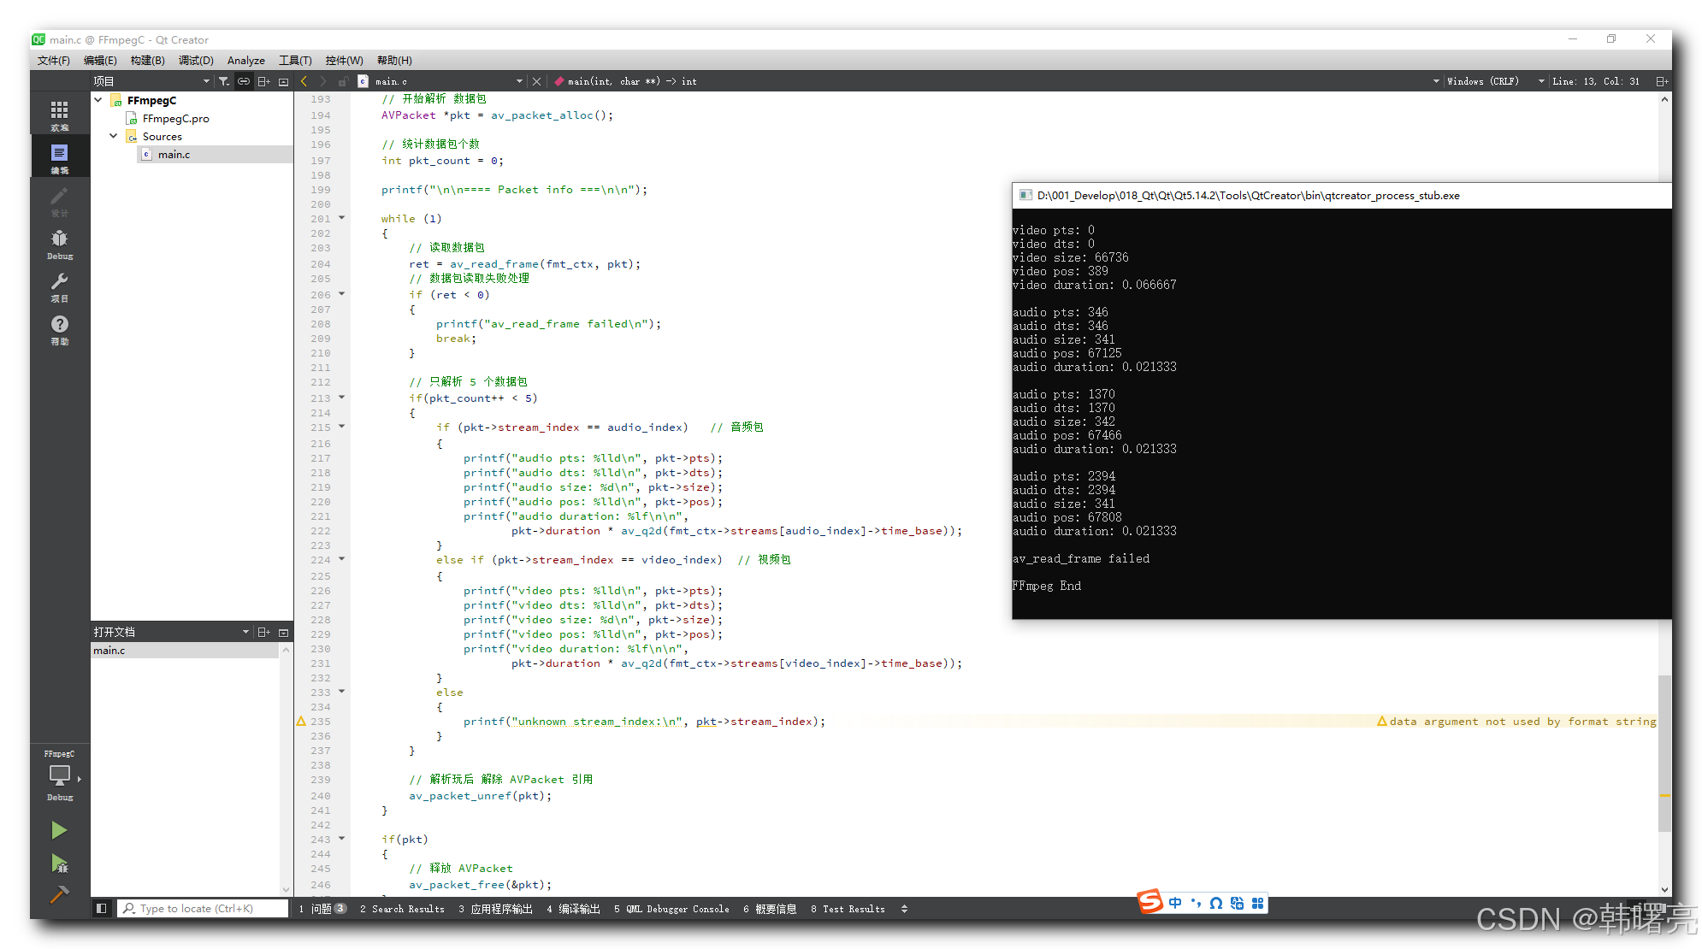
Task: Select main.c in Open Documents list
Action: [186, 651]
